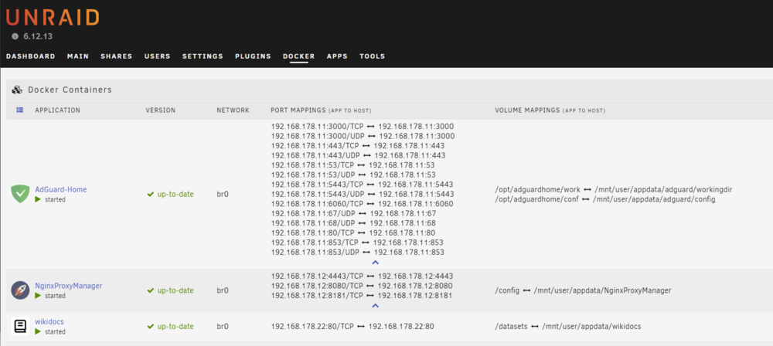The width and height of the screenshot is (773, 346).
Task: Click port mapping 192.168.178.12:8080/TCP
Action: point(362,286)
